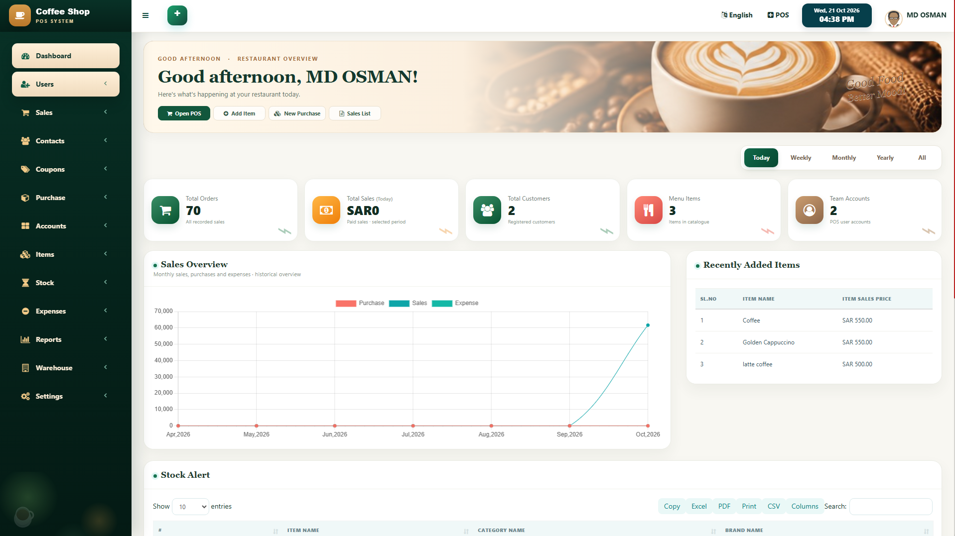This screenshot has height=536, width=955.
Task: Expand the Accounts submenu chevron
Action: pyautogui.click(x=106, y=225)
